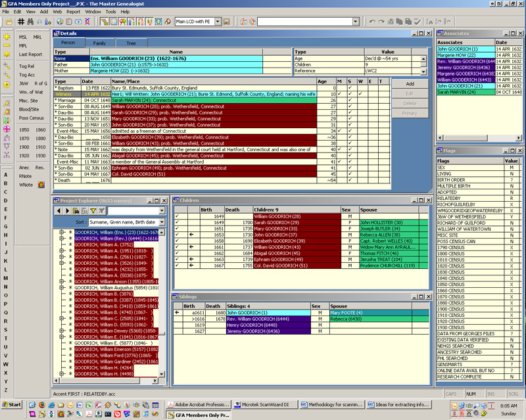Open the Project Explorer search field dropdown

coord(162,211)
